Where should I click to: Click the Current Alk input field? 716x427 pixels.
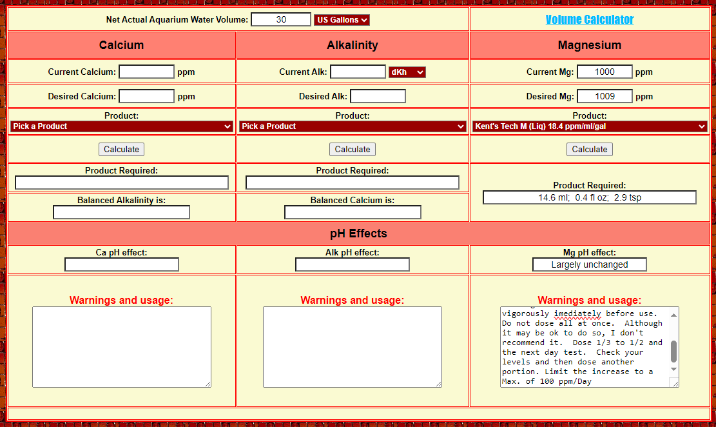(358, 72)
